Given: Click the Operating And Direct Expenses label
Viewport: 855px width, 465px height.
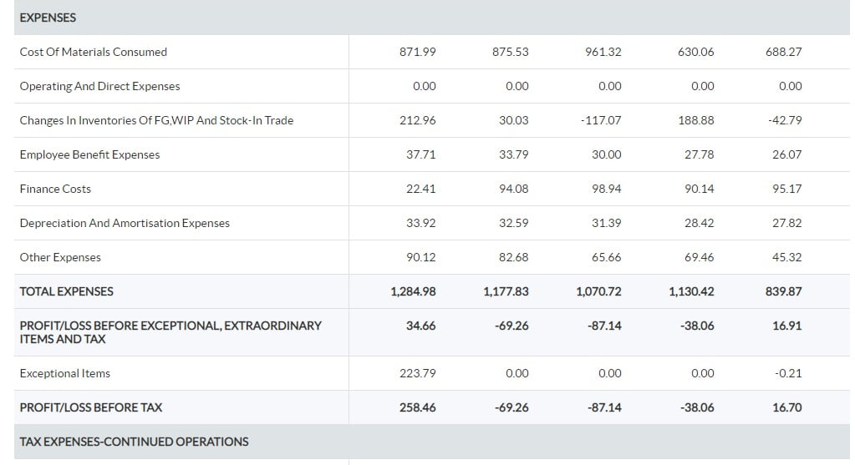Looking at the screenshot, I should click(x=99, y=86).
